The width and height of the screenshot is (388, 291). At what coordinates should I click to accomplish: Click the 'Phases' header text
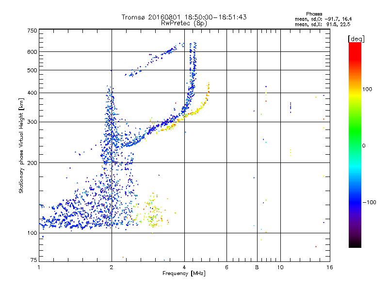[x=314, y=14]
